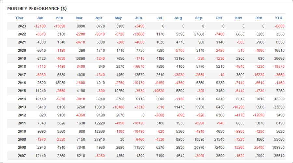Click the 2019 YTD value 36680
The height and width of the screenshot is (163, 293).
pos(279,58)
